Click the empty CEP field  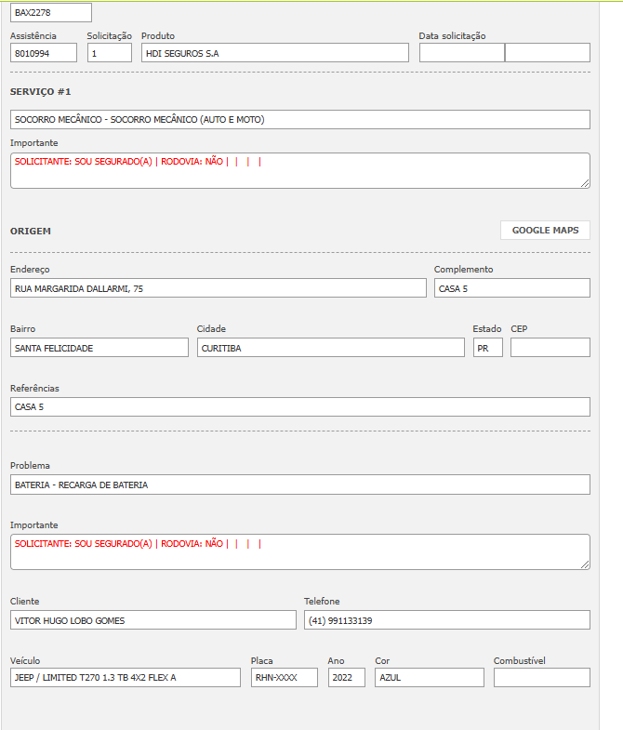pyautogui.click(x=550, y=348)
